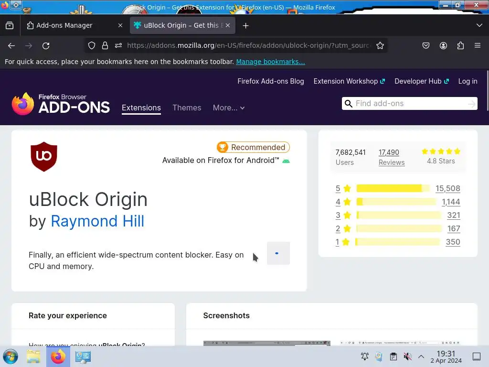Open the Firefox application menu
Image resolution: width=489 pixels, height=367 pixels.
pos(478,45)
